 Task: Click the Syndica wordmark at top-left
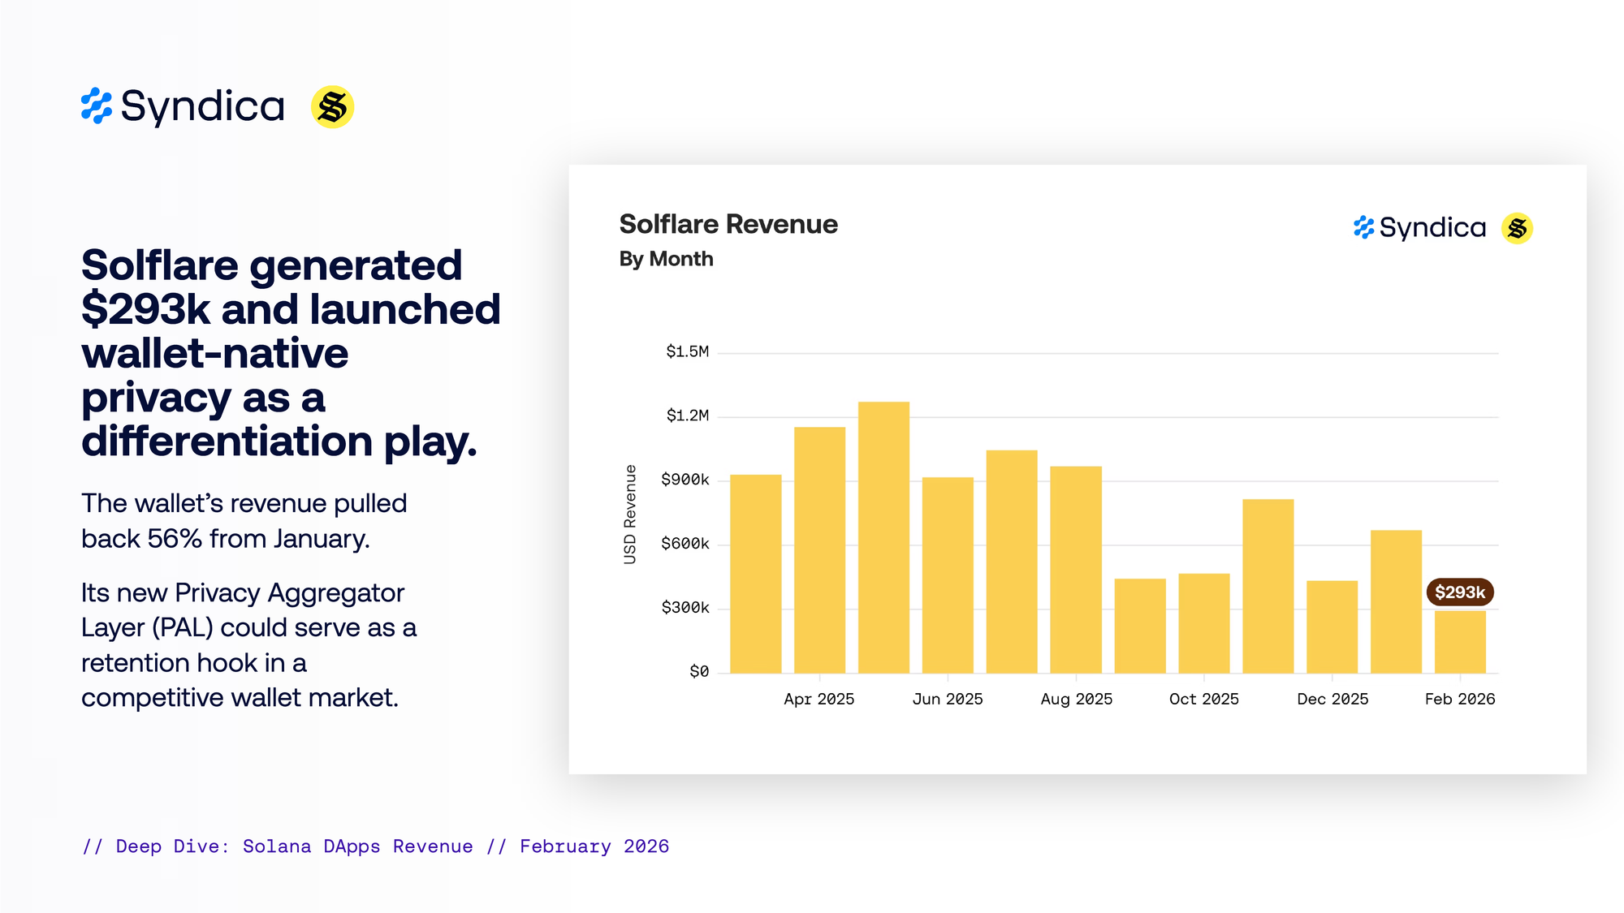(x=202, y=107)
